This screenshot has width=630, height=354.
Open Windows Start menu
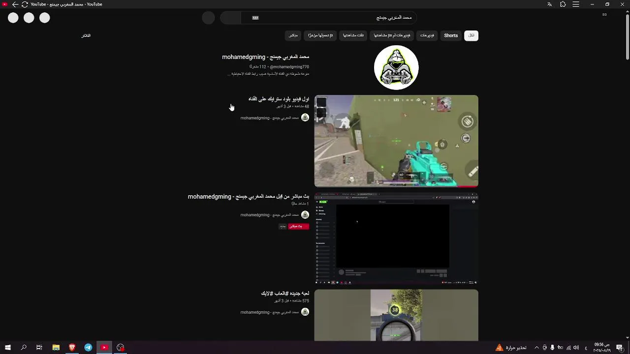click(8, 348)
